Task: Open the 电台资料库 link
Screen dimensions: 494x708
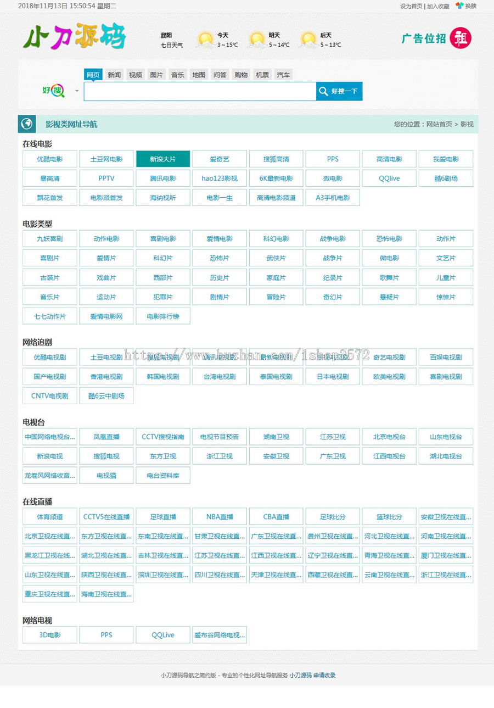Action: click(163, 476)
